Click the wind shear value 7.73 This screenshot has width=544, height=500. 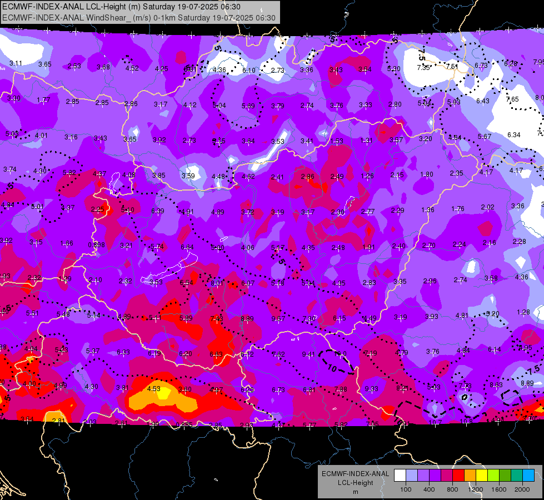(465, 386)
